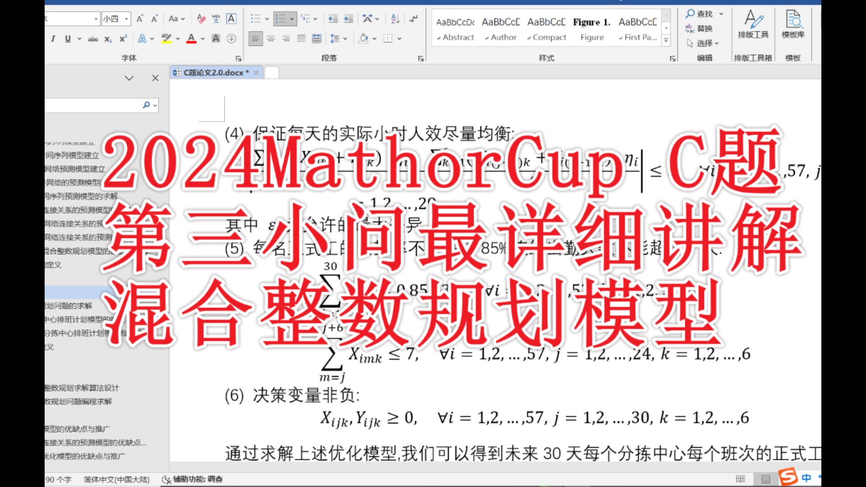Decrease paragraph indent
866x487 pixels.
coord(333,18)
